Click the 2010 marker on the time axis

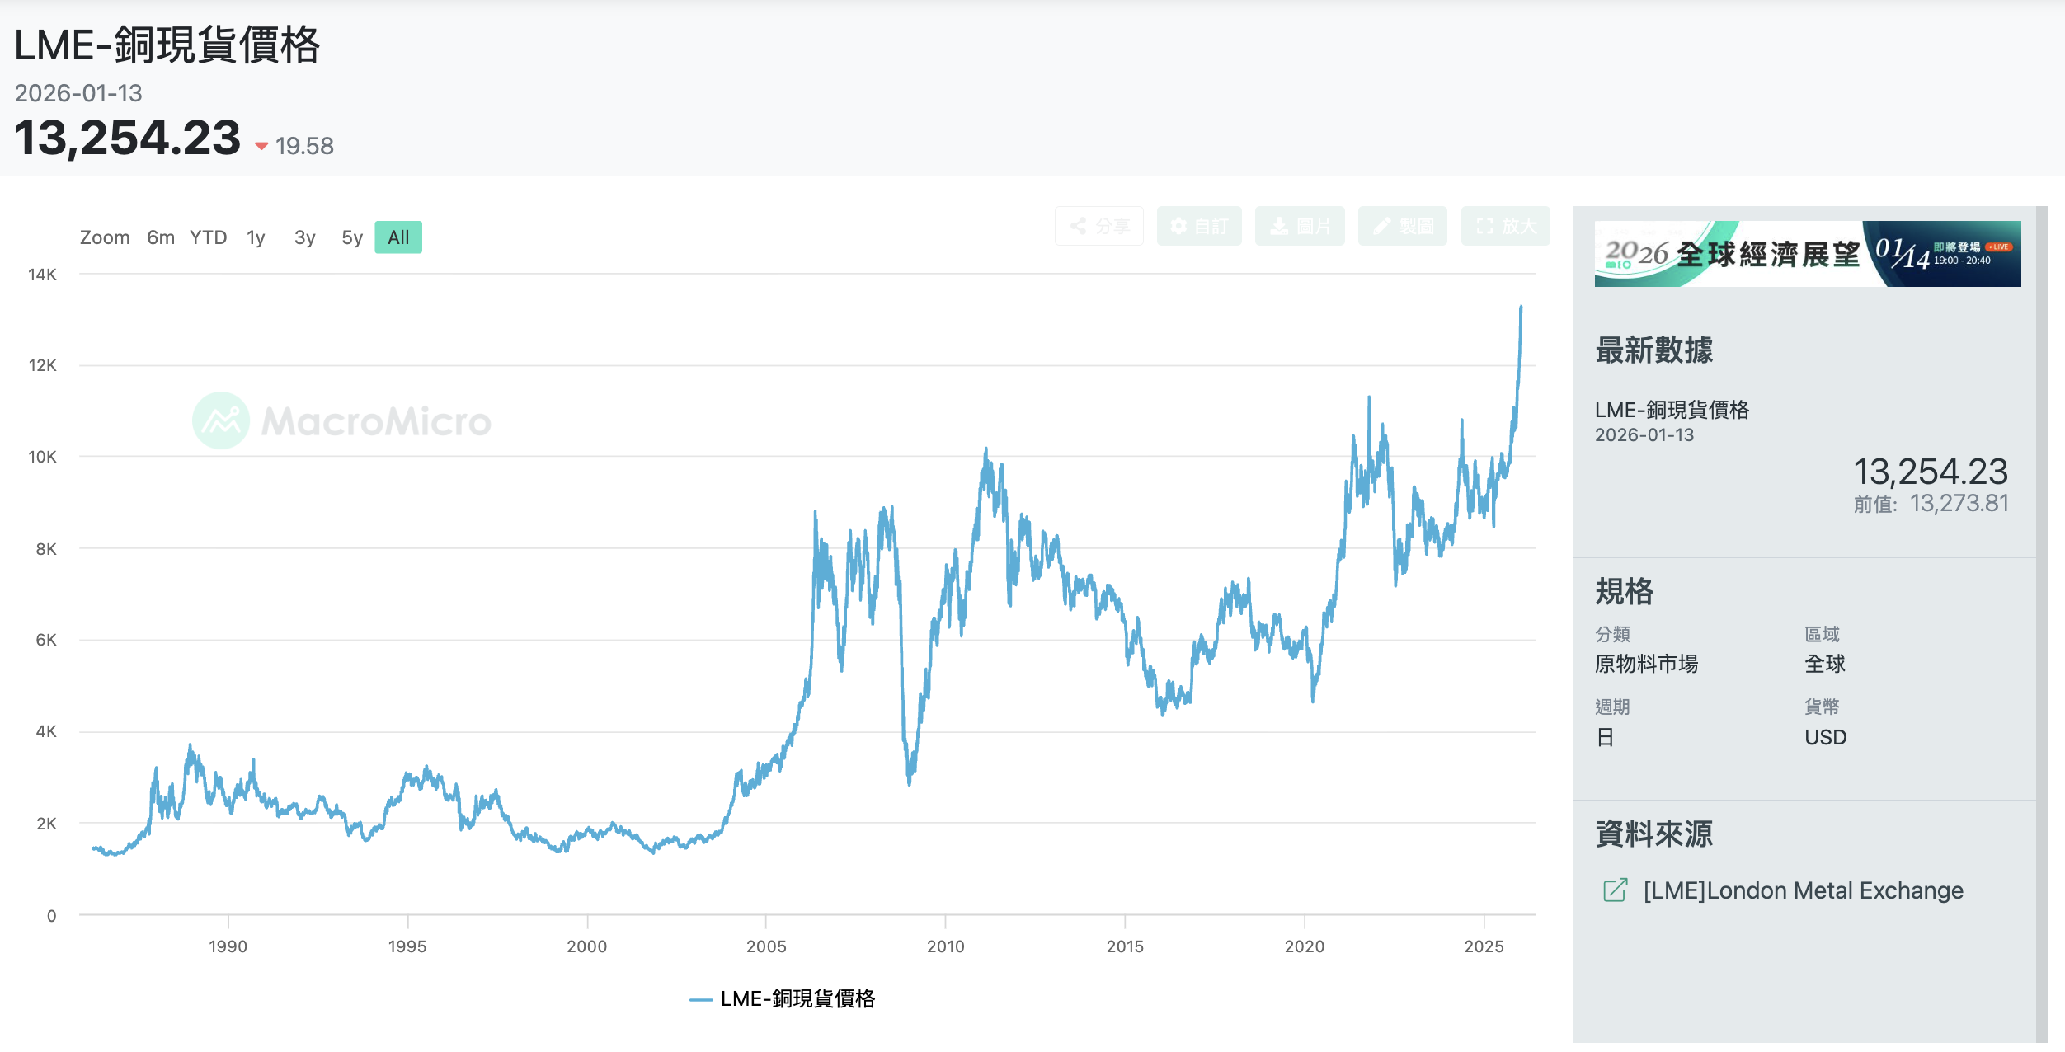pos(945,946)
